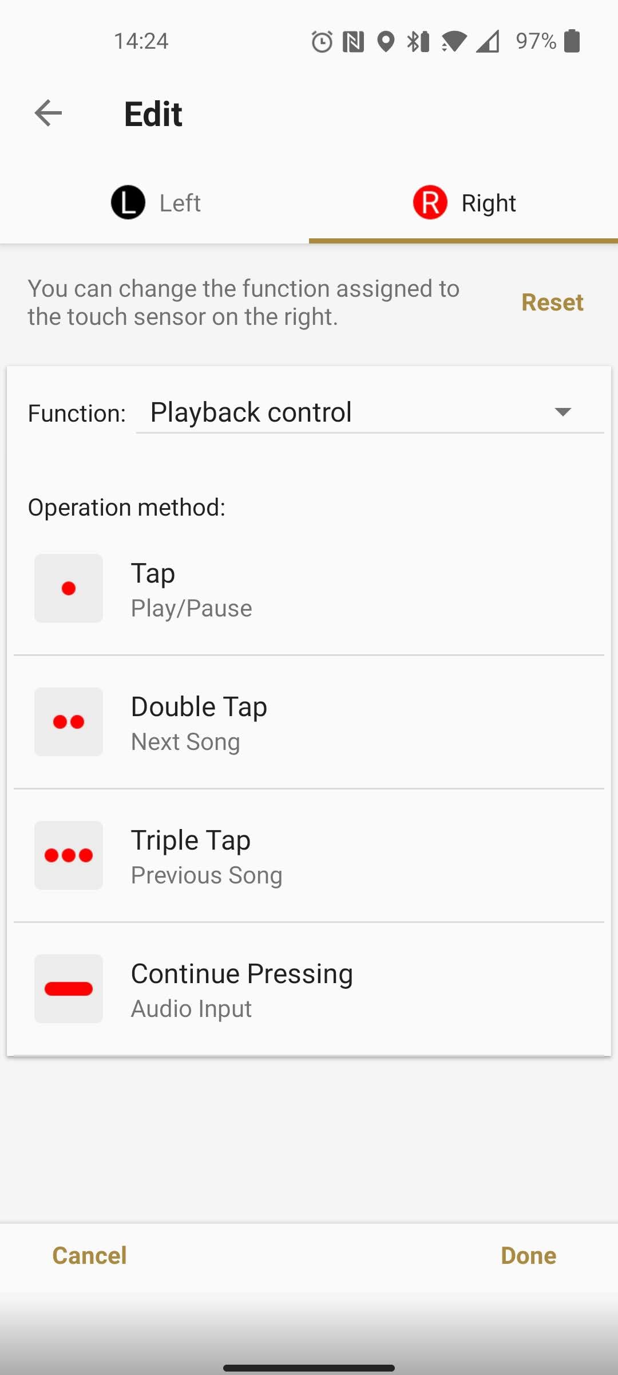Tap the two-dot Double Tap icon
Image resolution: width=618 pixels, height=1375 pixels.
click(69, 722)
